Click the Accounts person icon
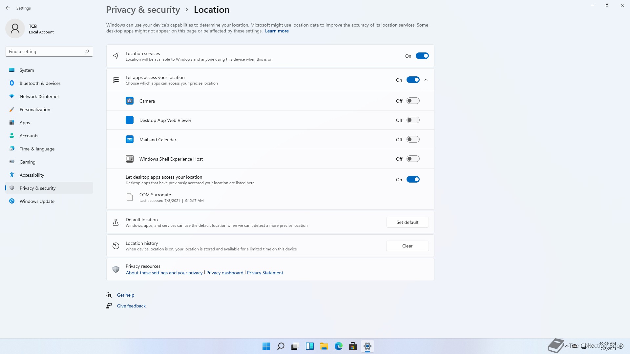 point(12,135)
